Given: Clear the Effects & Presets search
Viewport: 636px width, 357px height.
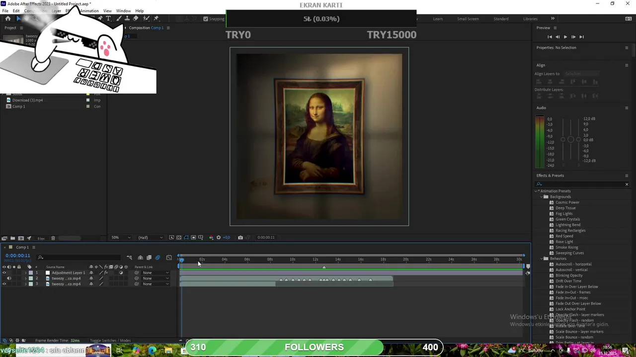Looking at the screenshot, I should [x=627, y=184].
